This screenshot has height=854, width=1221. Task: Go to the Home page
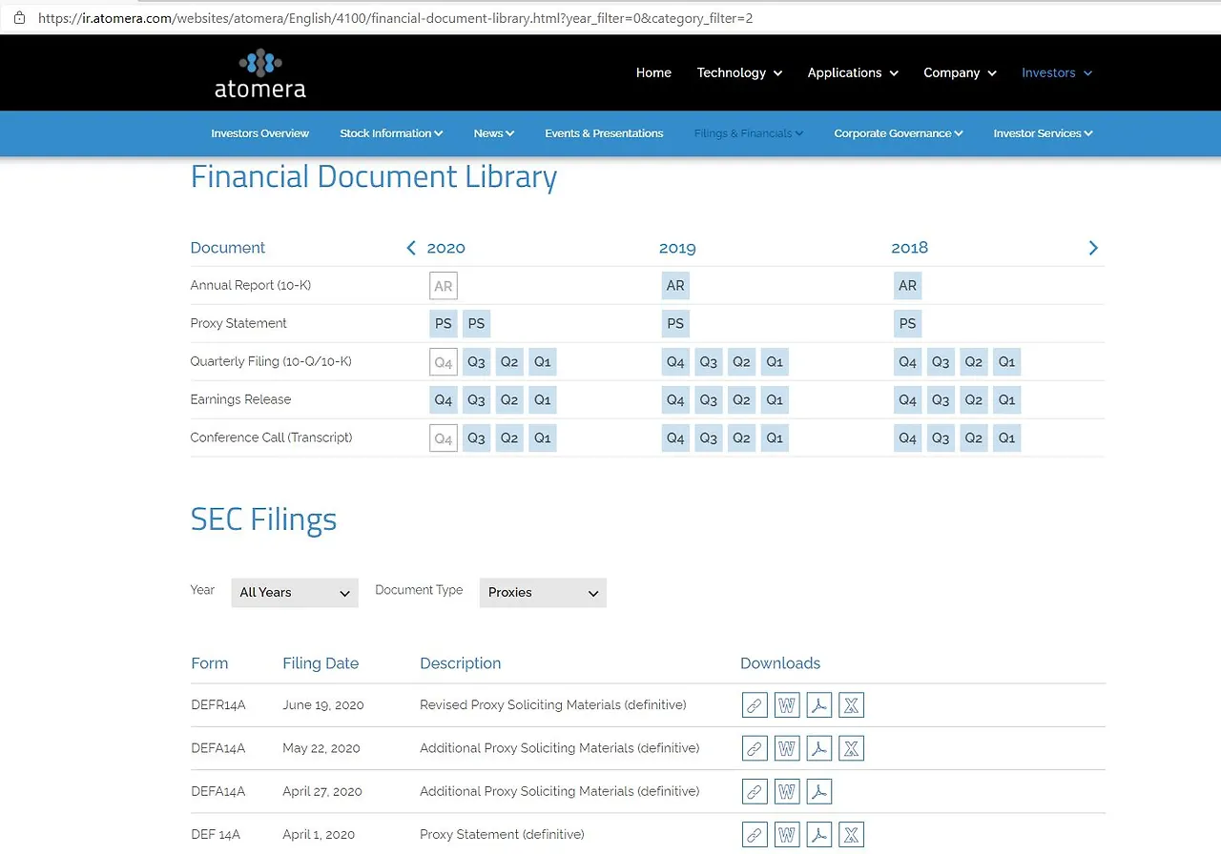[x=653, y=72]
